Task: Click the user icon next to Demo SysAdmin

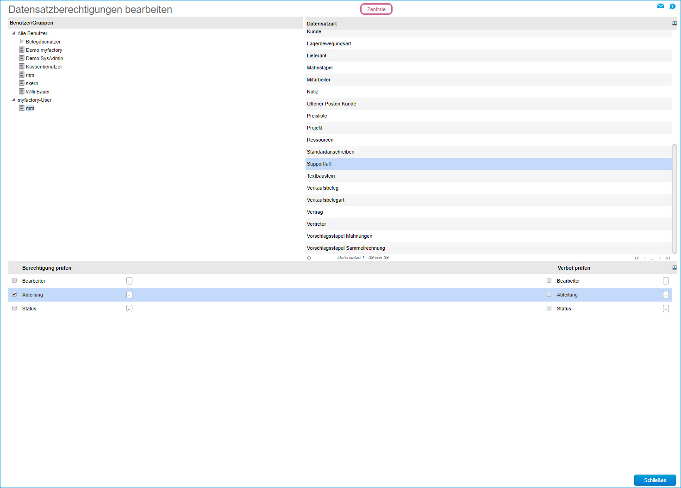Action: tap(22, 58)
